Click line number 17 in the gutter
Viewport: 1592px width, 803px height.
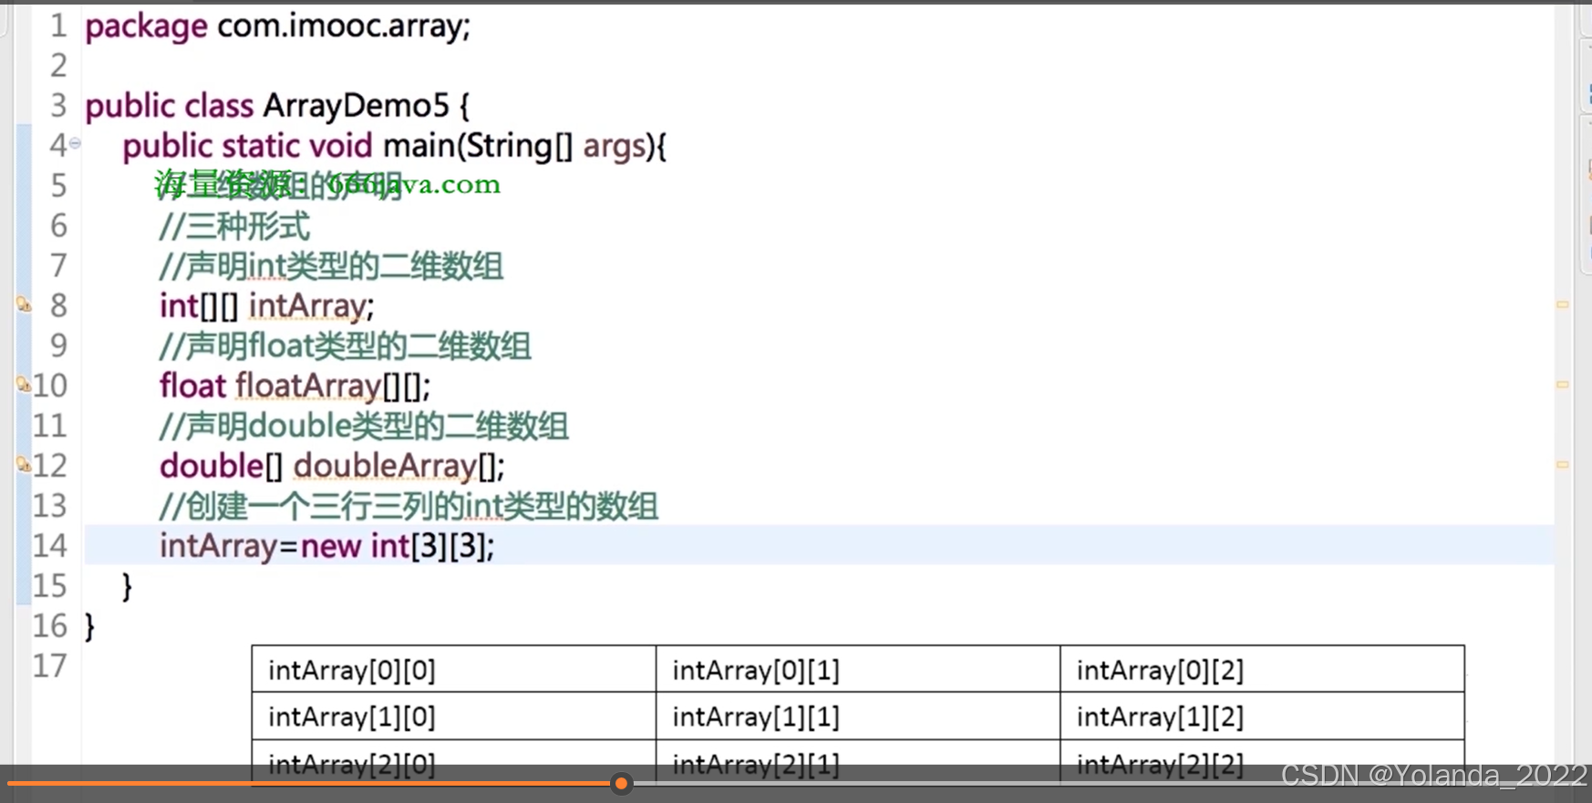tap(50, 665)
